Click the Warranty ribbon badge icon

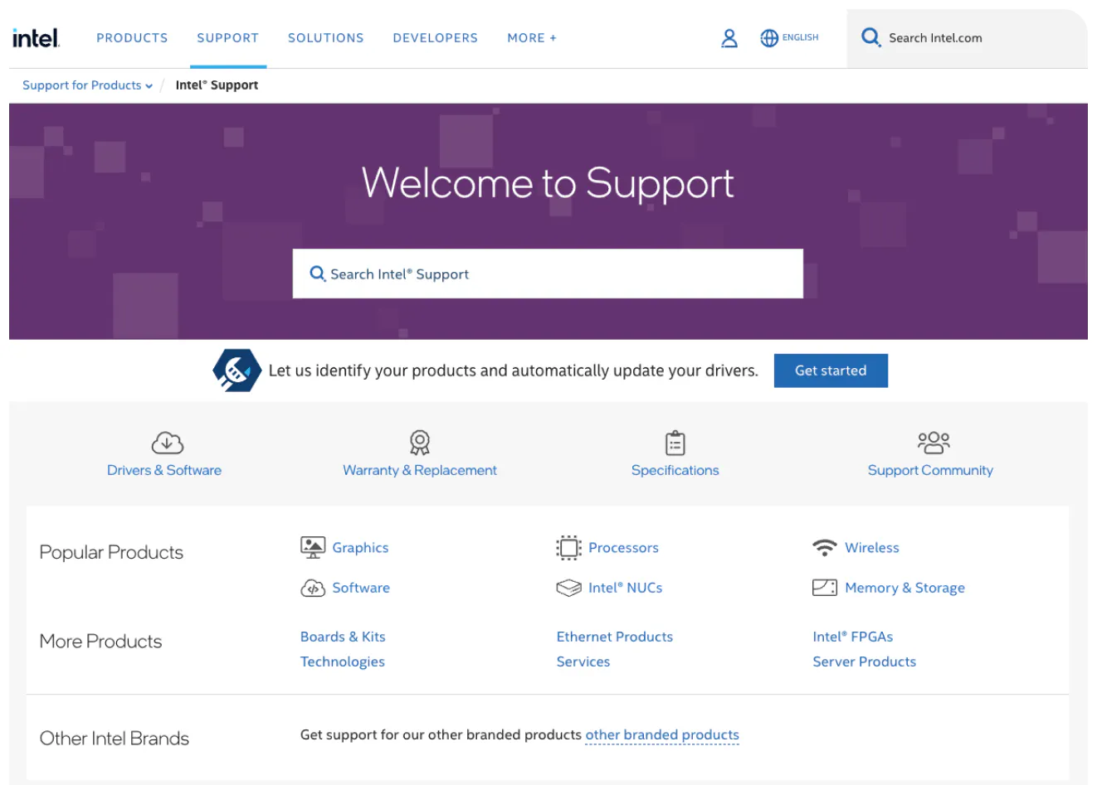pyautogui.click(x=420, y=443)
